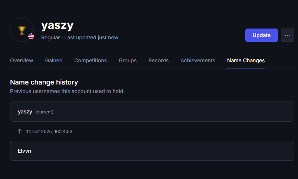Open the Gained tab
Screen dimensions: 298x179
(x=54, y=60)
